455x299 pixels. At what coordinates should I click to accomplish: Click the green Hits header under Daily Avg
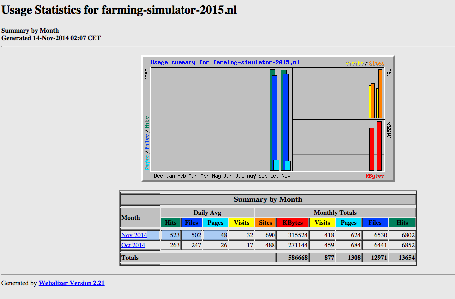pyautogui.click(x=171, y=223)
